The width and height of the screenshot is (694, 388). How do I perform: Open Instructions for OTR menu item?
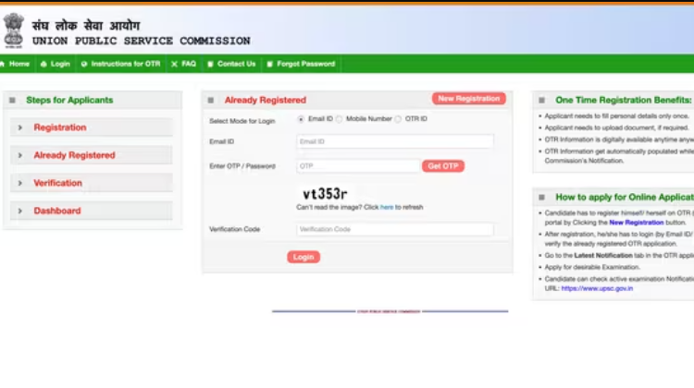click(126, 64)
